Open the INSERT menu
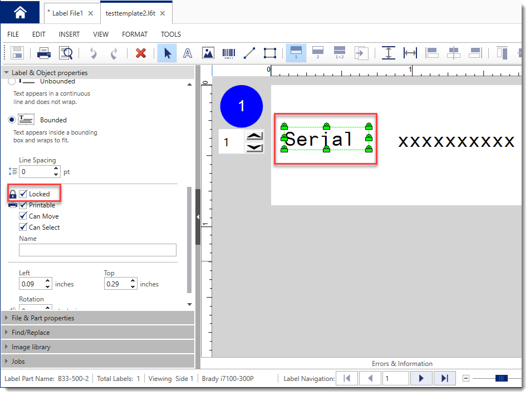Image resolution: width=530 pixels, height=396 pixels. click(x=69, y=34)
